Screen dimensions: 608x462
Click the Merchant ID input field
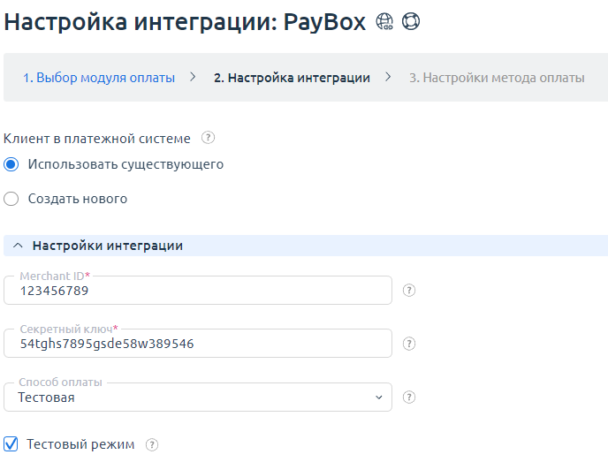[x=198, y=291]
